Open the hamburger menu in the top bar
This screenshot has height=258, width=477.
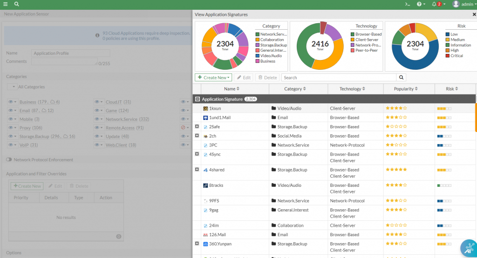click(5, 4)
